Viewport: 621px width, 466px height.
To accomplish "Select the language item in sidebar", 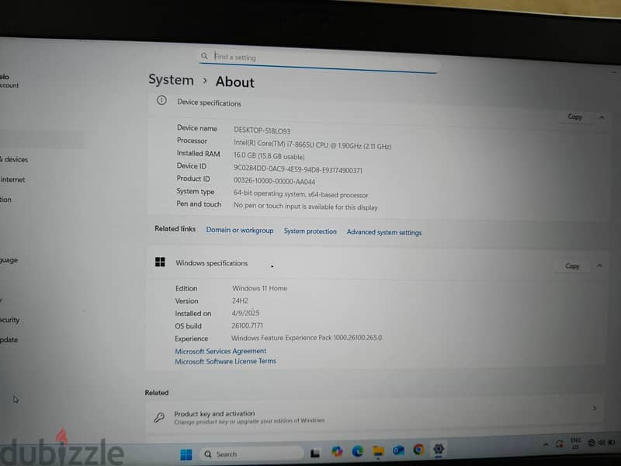I will pos(9,260).
